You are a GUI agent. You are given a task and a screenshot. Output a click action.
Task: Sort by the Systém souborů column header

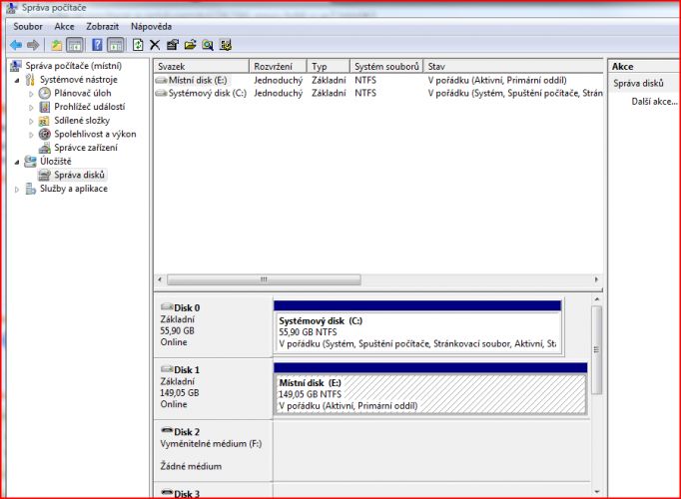click(x=386, y=67)
